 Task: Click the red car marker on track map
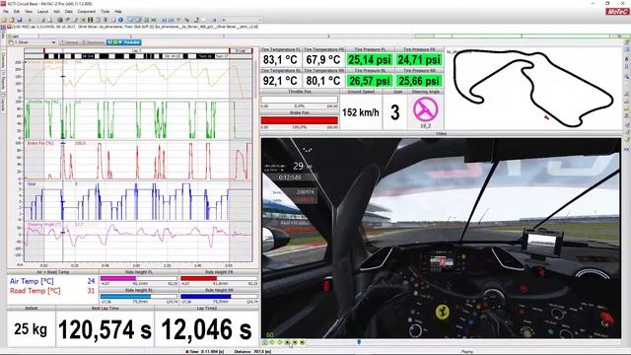pyautogui.click(x=546, y=117)
